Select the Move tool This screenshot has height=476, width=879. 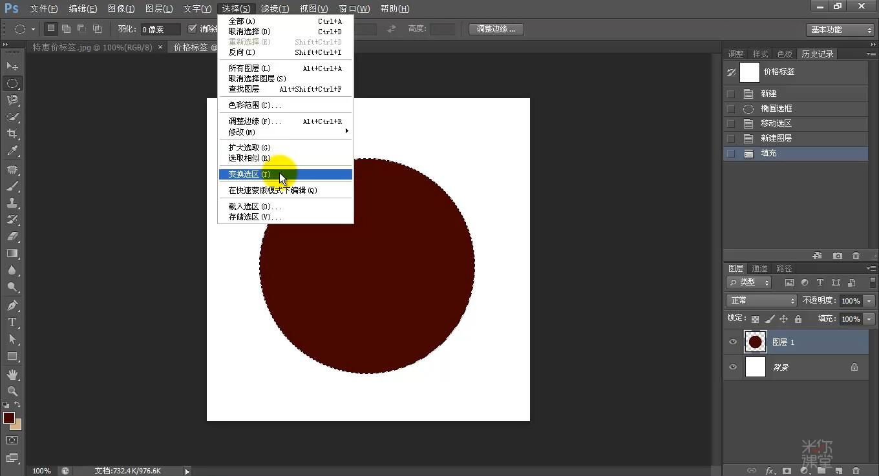pos(13,65)
